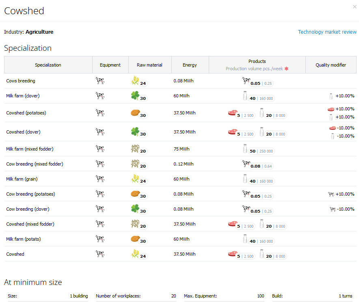
Task: Click the 75 MWh energy value
Action: tap(182, 149)
